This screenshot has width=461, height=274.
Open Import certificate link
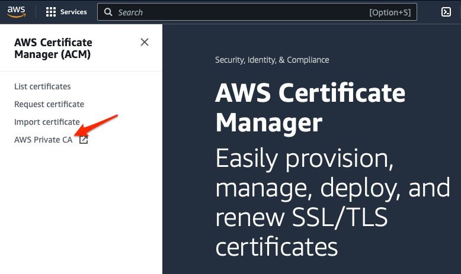coord(47,122)
